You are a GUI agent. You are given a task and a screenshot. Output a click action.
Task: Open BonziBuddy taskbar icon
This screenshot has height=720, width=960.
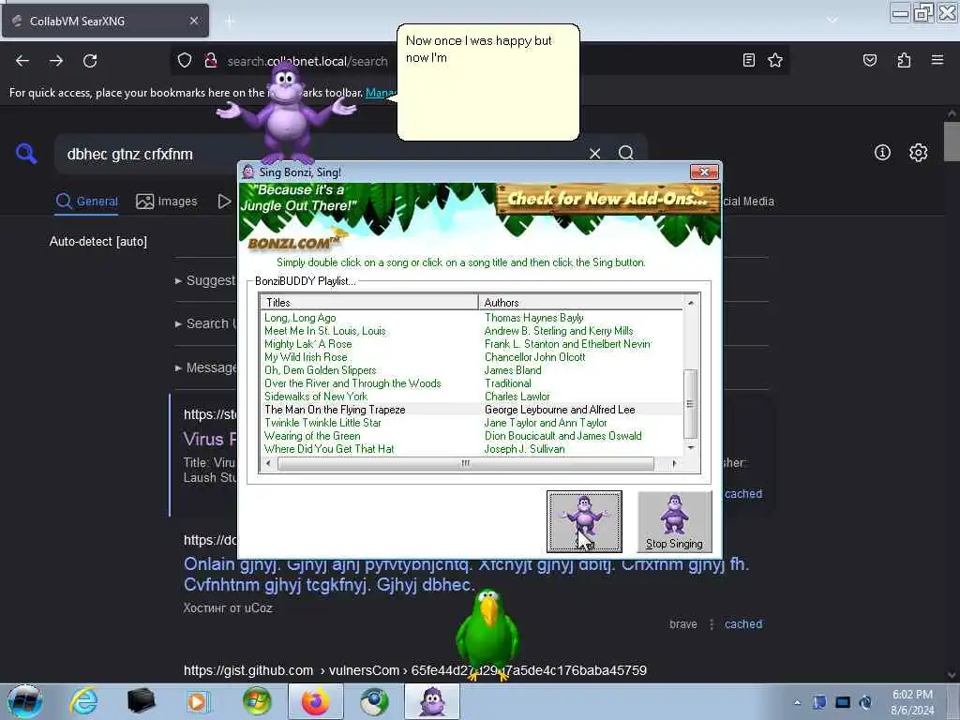point(431,701)
